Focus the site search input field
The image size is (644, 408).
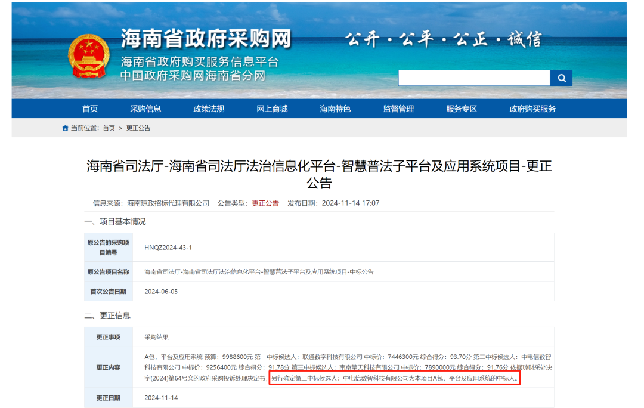point(474,78)
